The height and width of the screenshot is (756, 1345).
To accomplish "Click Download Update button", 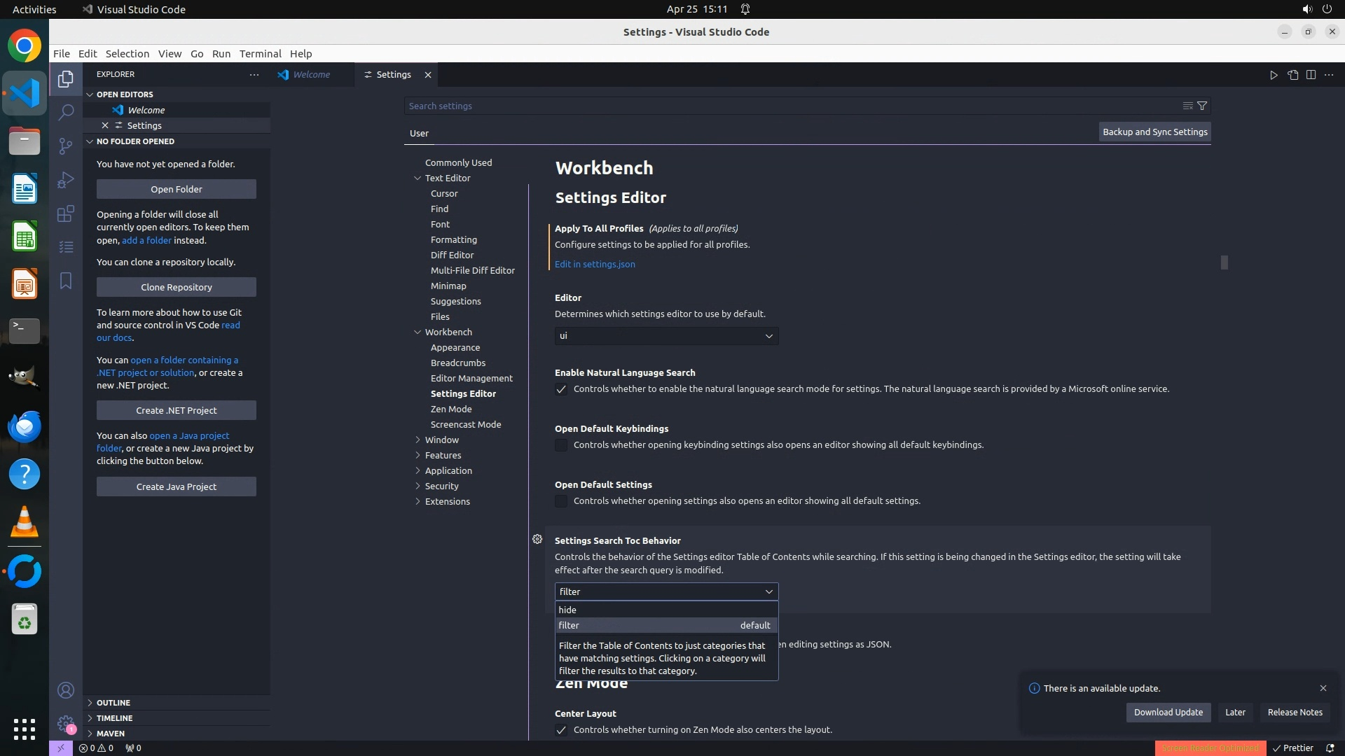I will tap(1168, 712).
